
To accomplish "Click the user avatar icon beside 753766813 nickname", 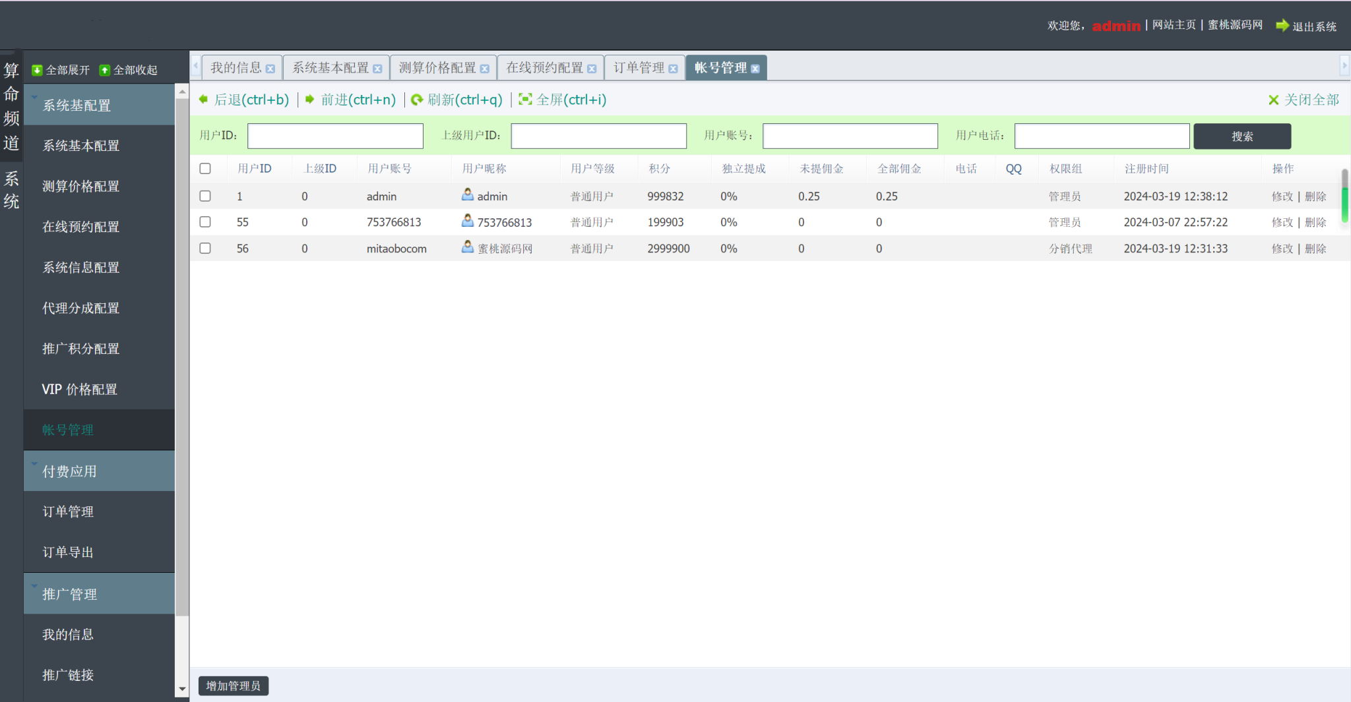I will (468, 220).
